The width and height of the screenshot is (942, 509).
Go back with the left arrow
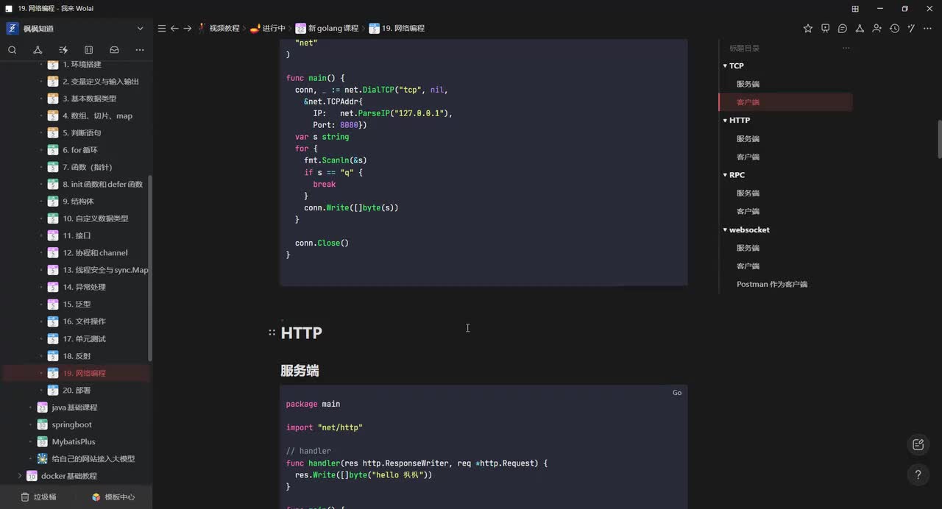174,28
